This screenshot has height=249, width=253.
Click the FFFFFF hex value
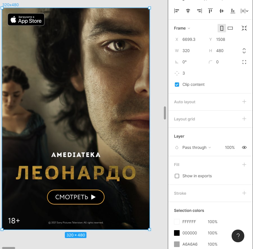189,222
